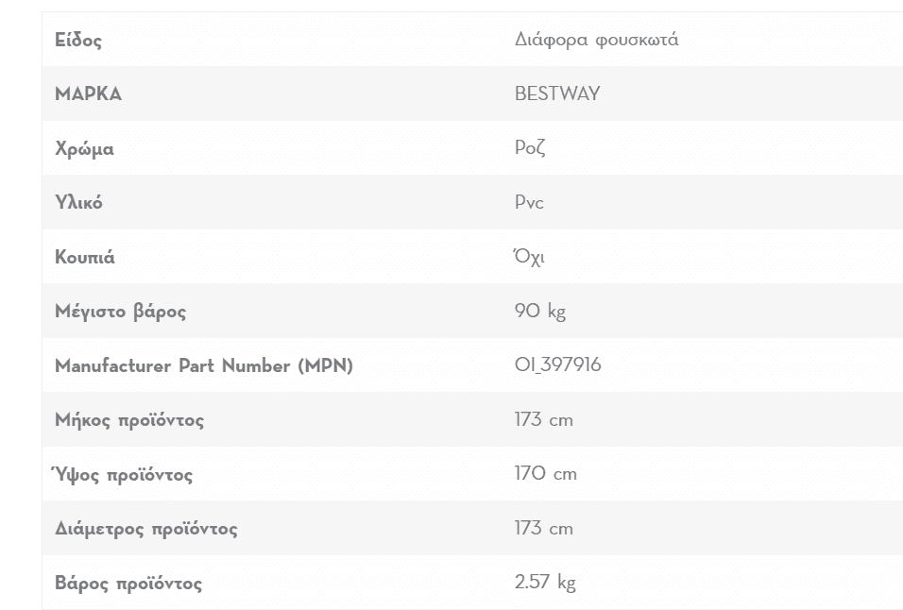Viewport: 903px width, 610px height.
Task: Click the Διάμετρος προϊόντος label
Action: 145,529
